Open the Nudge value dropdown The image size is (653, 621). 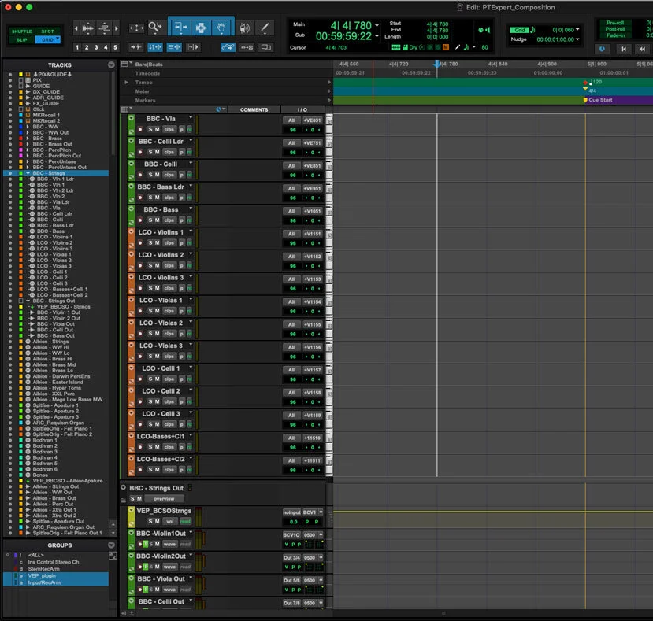pos(577,40)
